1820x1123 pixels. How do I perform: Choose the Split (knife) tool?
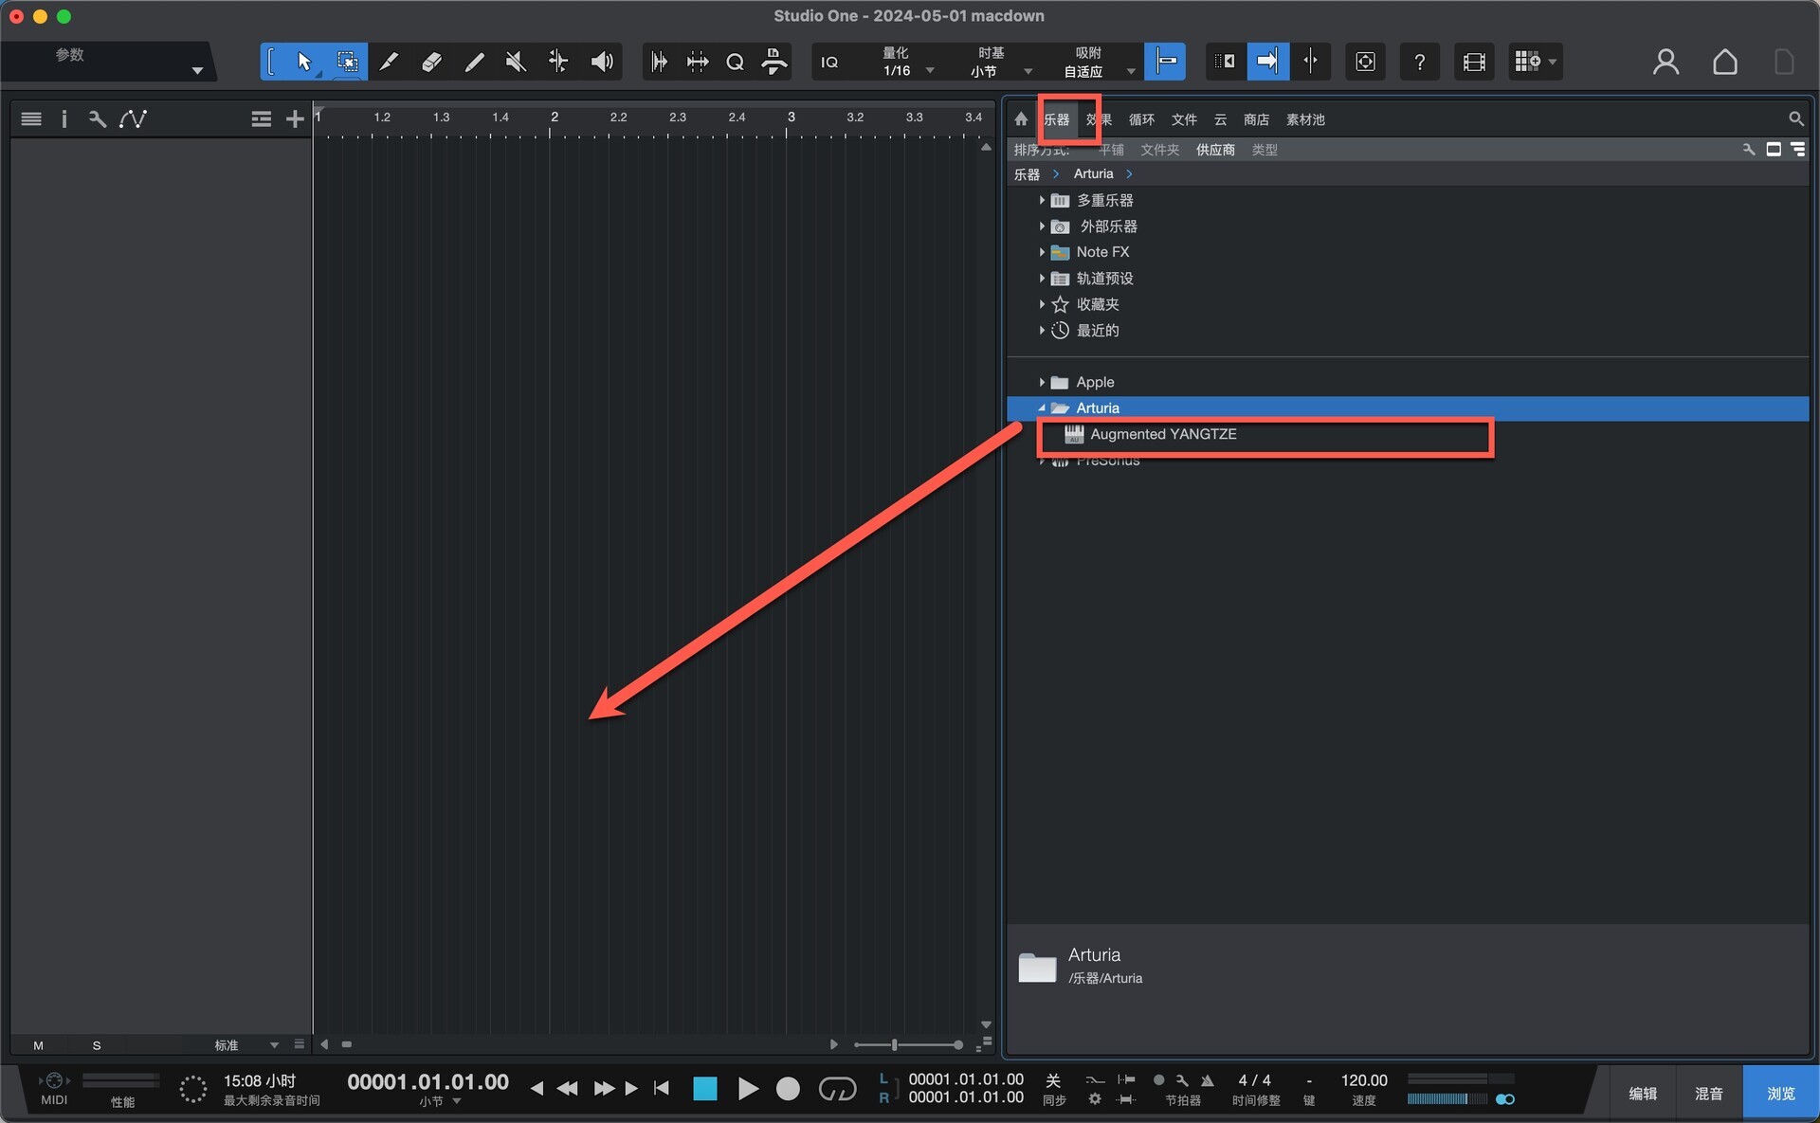coord(389,62)
